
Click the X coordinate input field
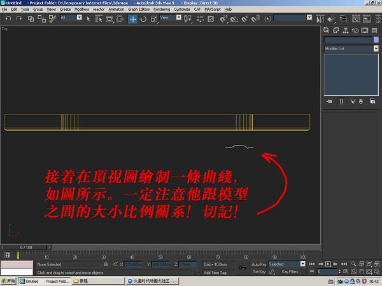[x=134, y=264]
